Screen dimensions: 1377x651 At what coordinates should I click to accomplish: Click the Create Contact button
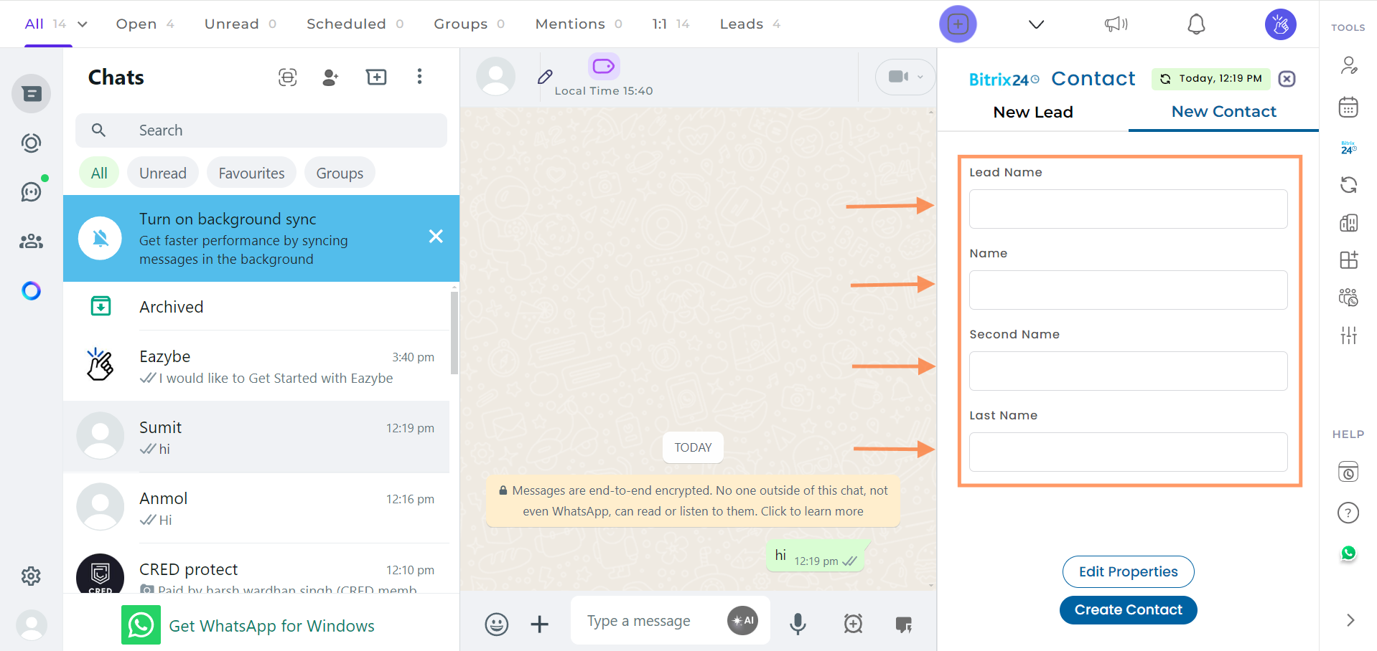pos(1128,610)
